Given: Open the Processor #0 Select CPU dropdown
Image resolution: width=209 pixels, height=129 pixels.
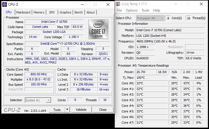Looking at the screenshot, I should click(x=150, y=18).
